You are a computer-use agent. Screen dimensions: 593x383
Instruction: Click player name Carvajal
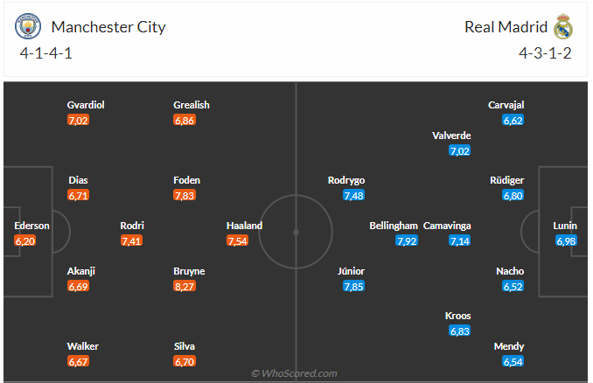click(x=506, y=105)
